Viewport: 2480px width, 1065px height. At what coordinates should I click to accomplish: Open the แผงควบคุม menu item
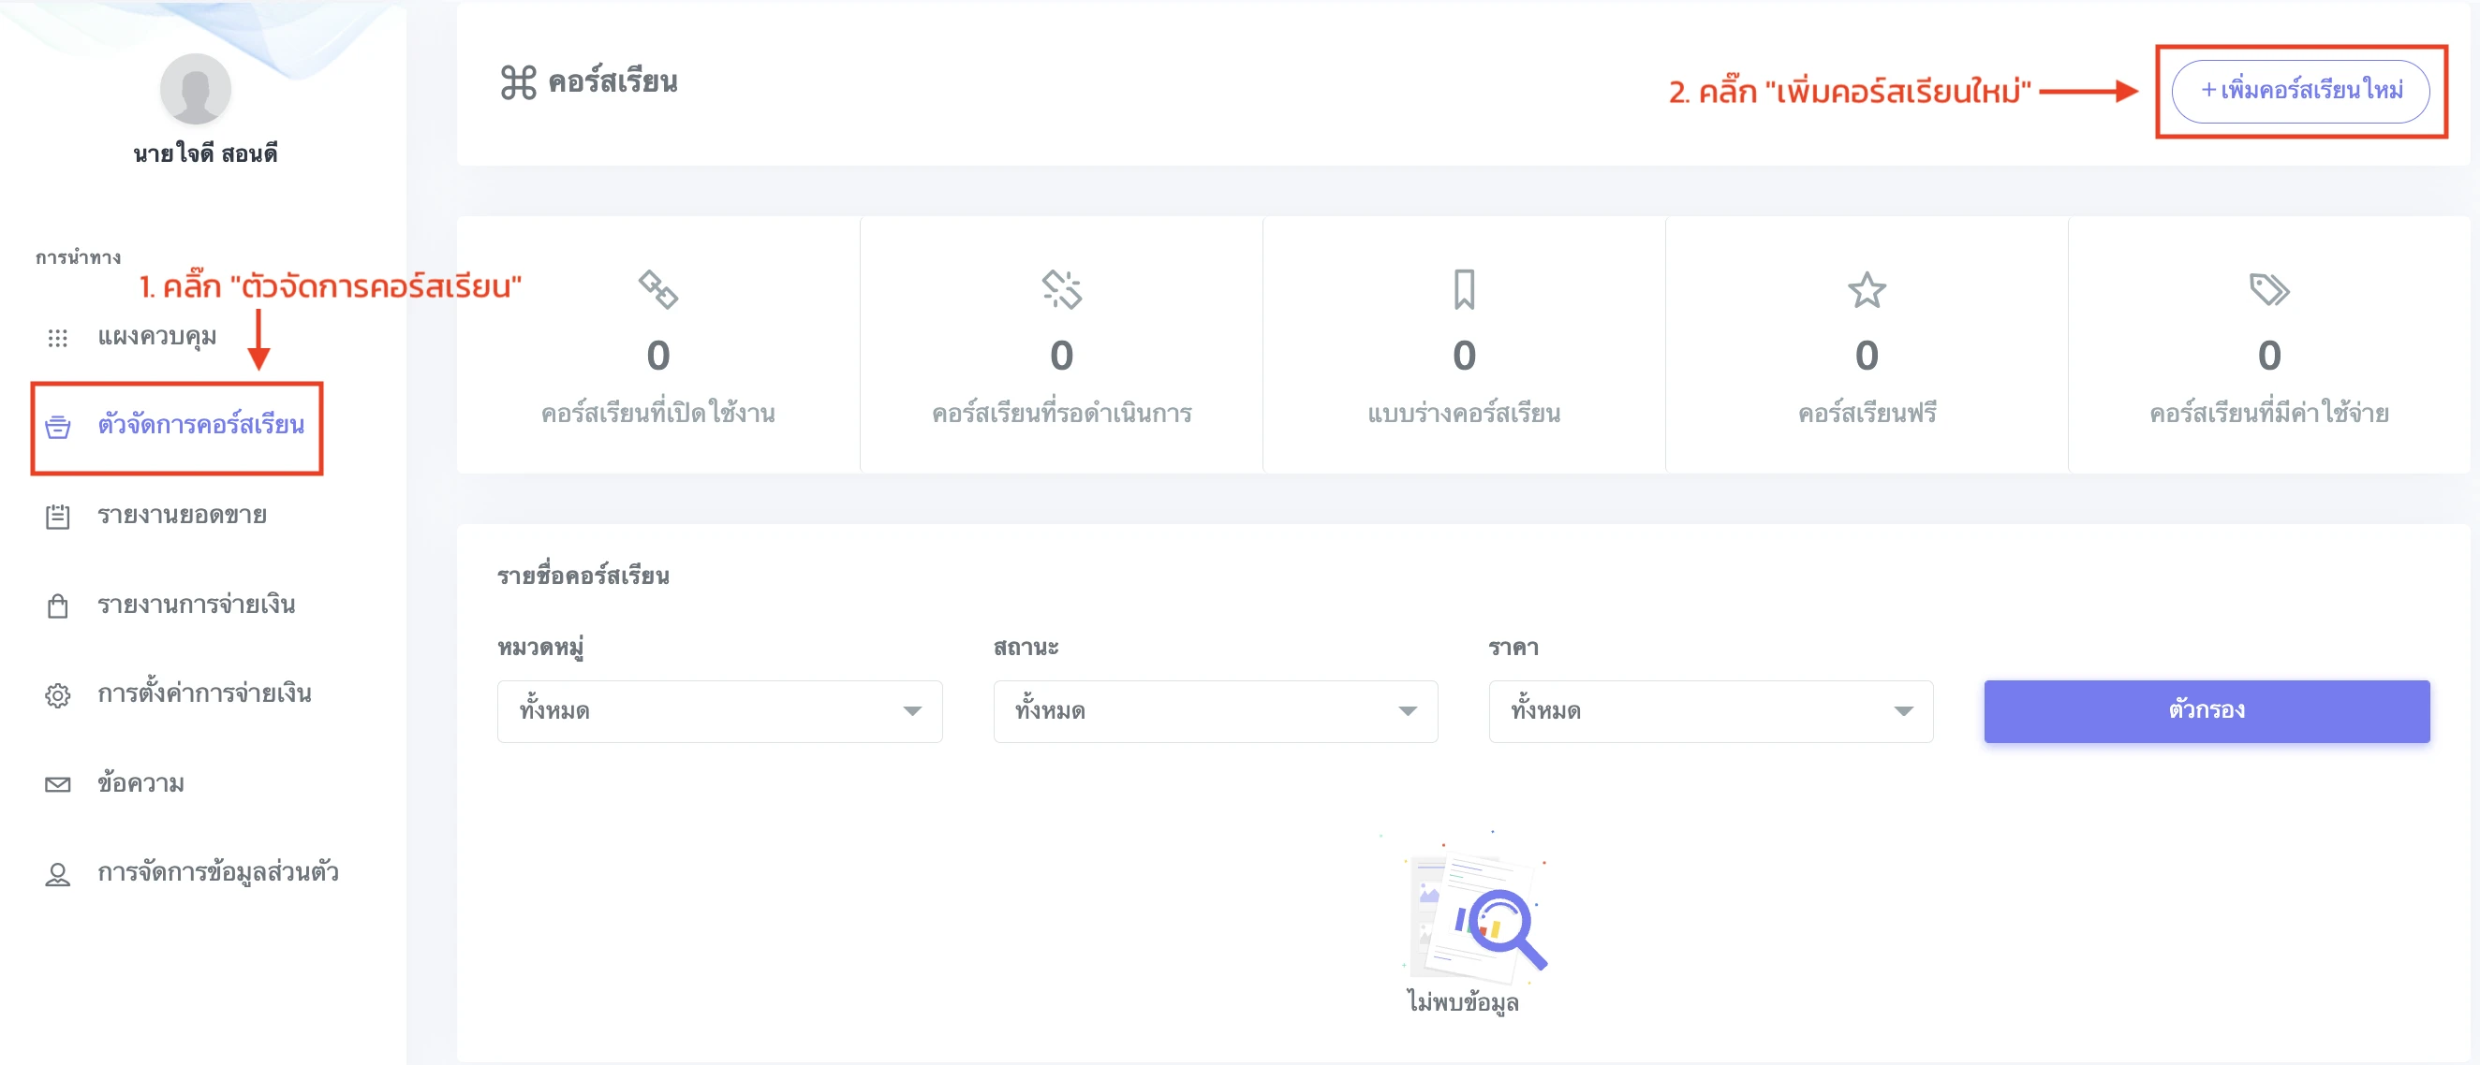coord(157,337)
